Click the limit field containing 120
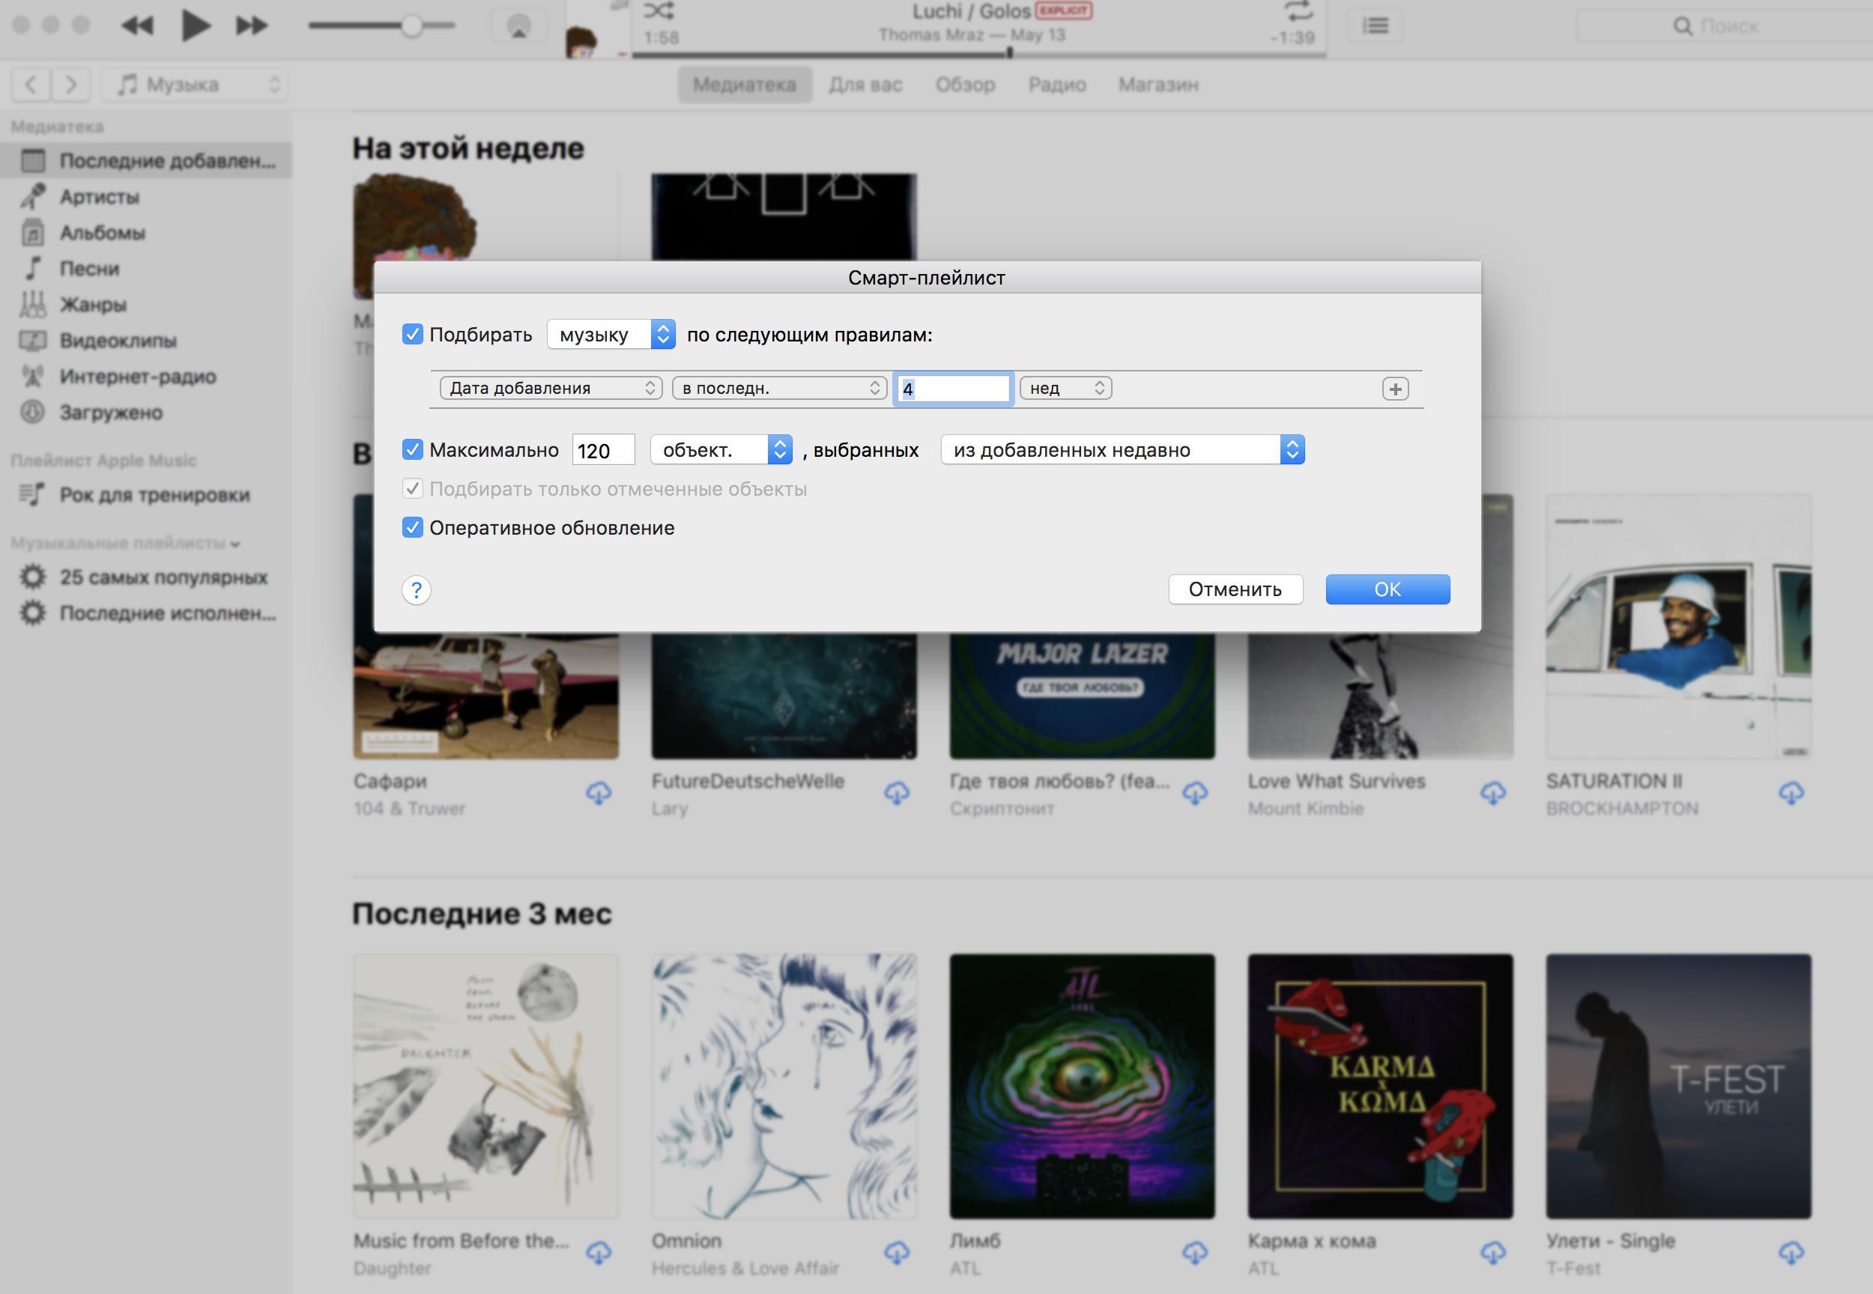The image size is (1873, 1294). (x=604, y=450)
